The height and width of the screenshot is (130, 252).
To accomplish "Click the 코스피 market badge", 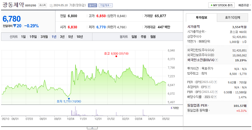I will point(43,5).
